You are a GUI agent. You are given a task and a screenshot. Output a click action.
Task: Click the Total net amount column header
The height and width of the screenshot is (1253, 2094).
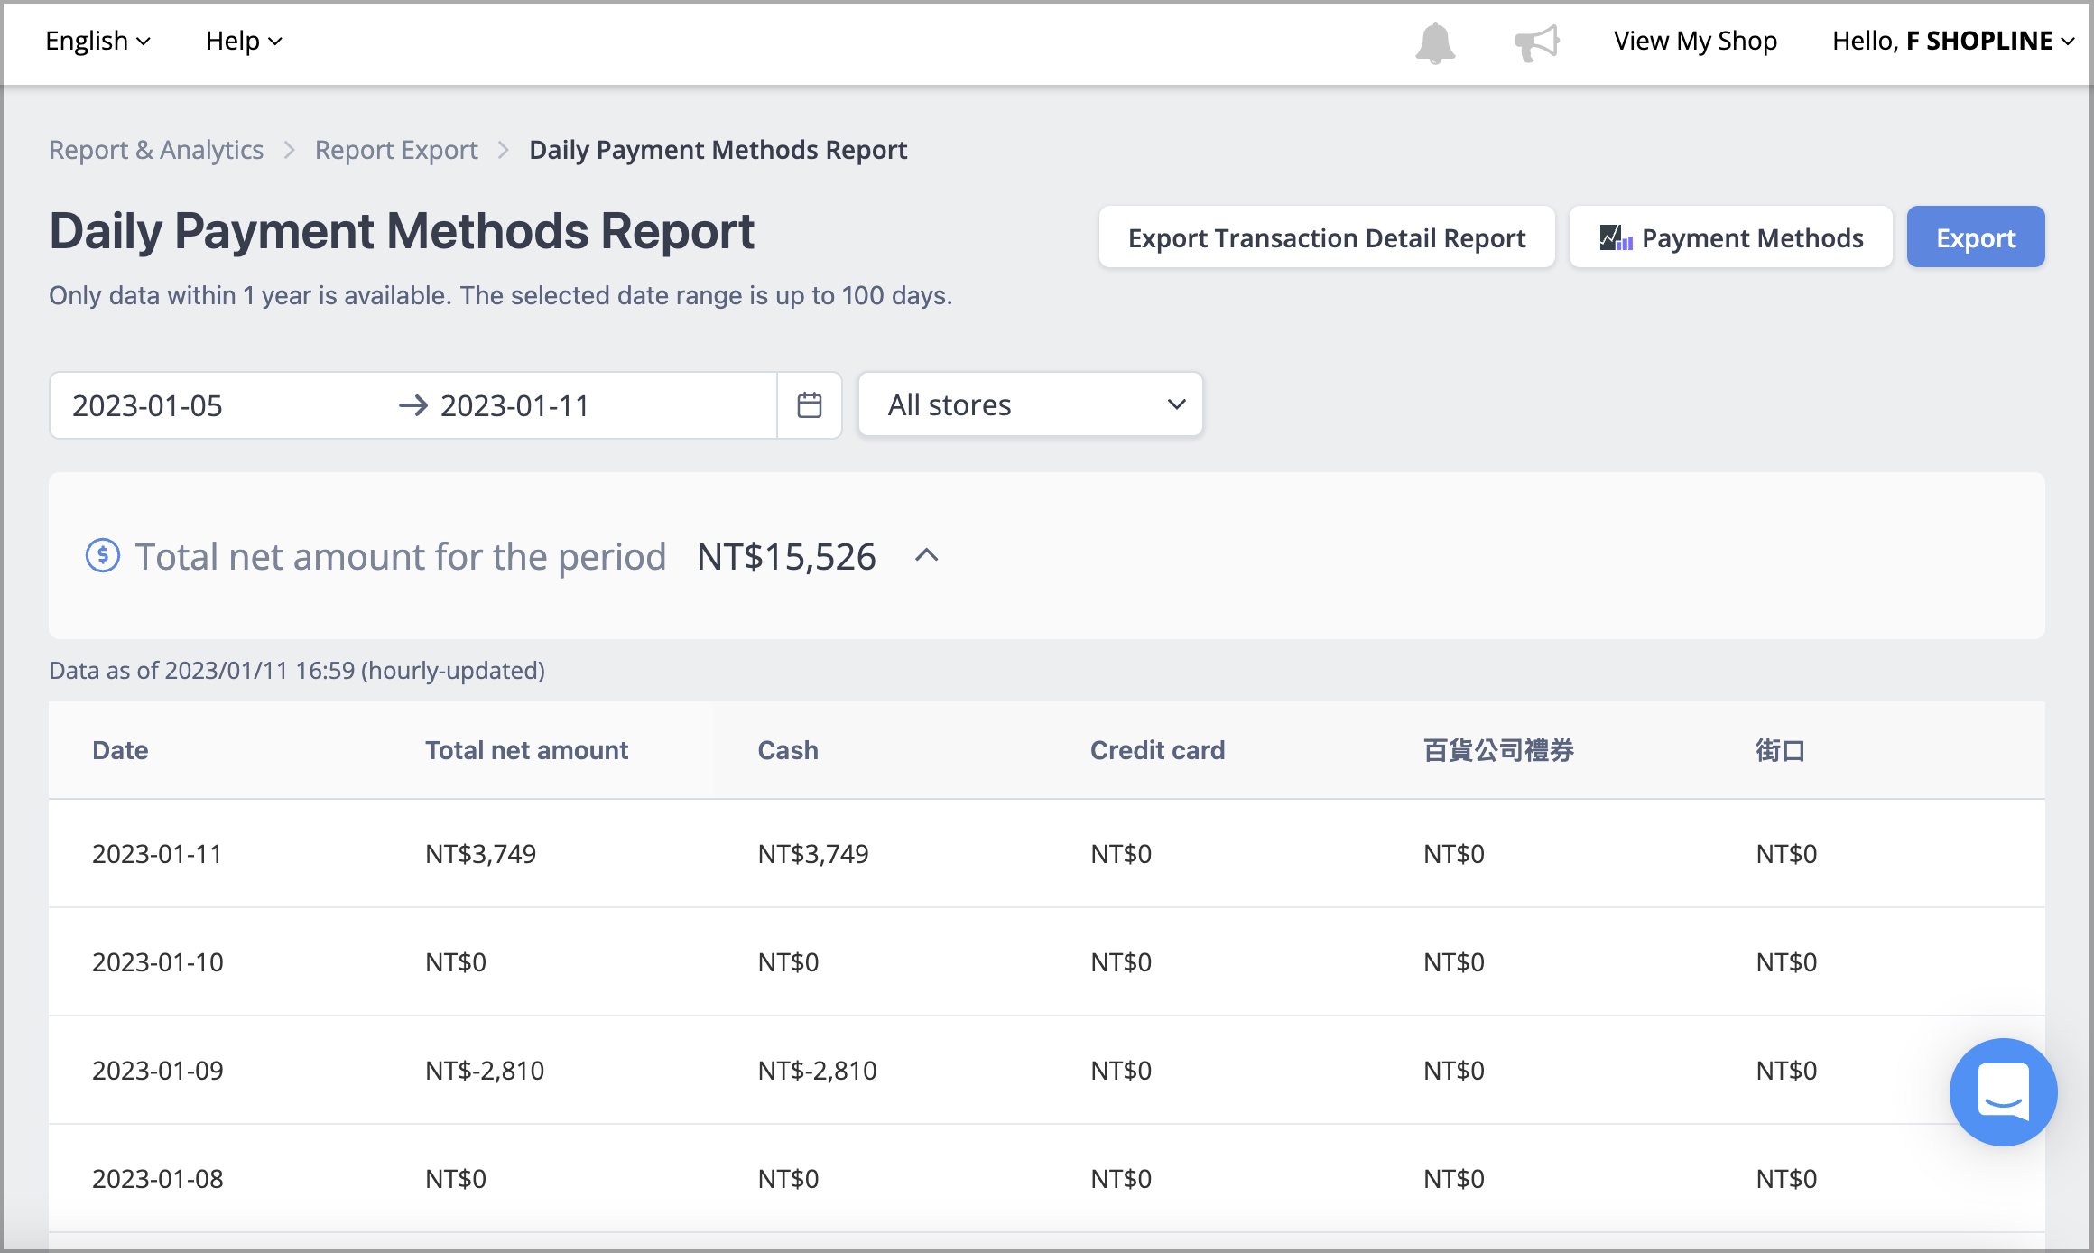click(x=526, y=750)
